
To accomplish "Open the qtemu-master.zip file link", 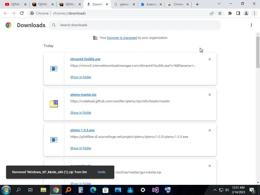I will 83,94.
